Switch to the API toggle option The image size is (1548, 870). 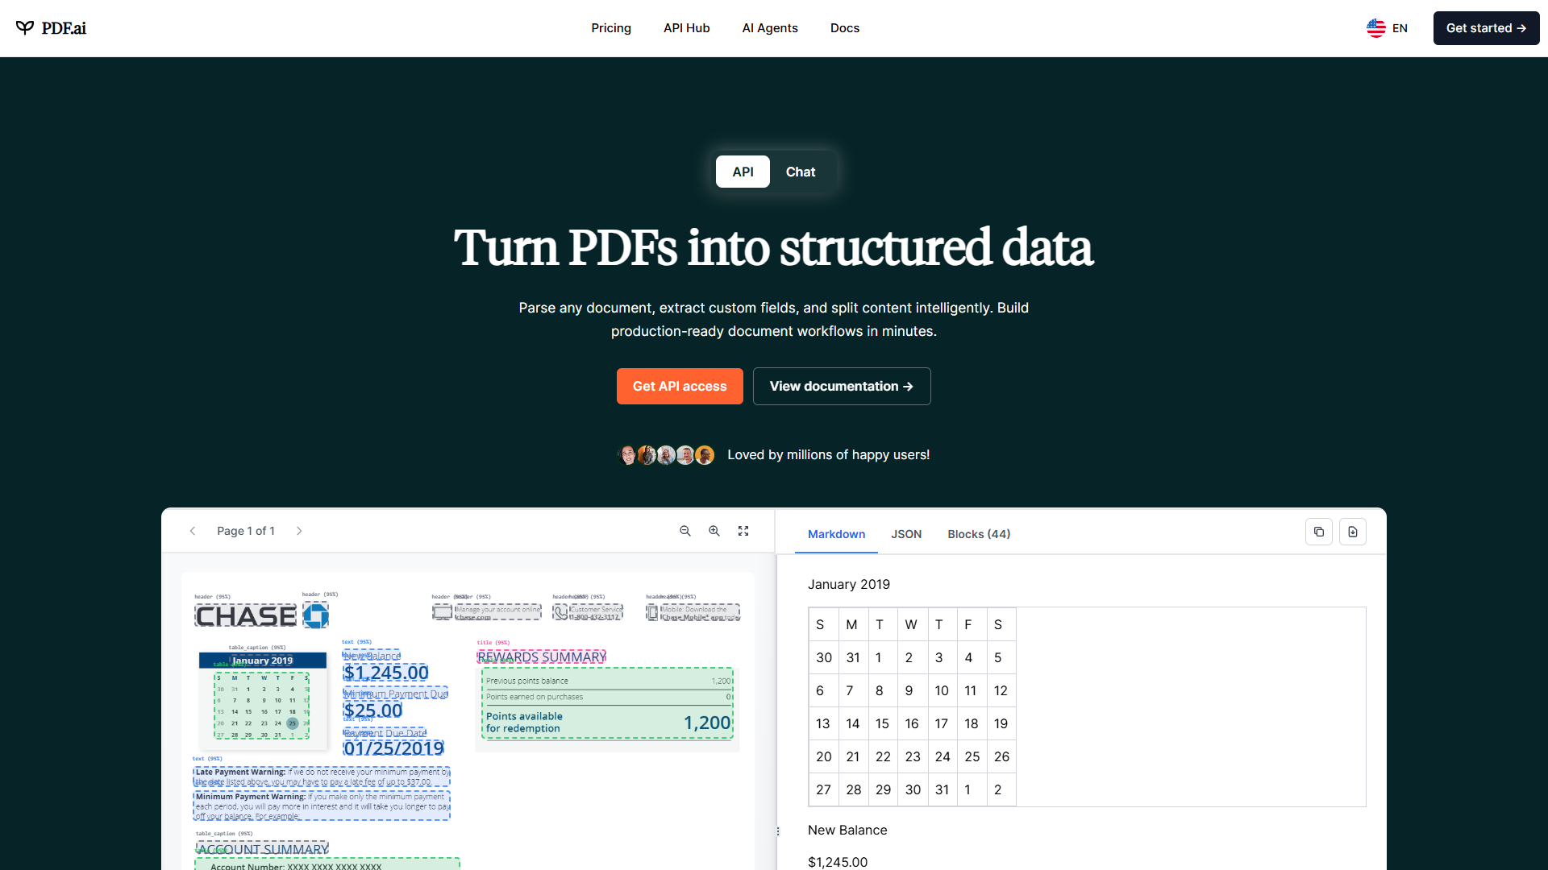743,172
